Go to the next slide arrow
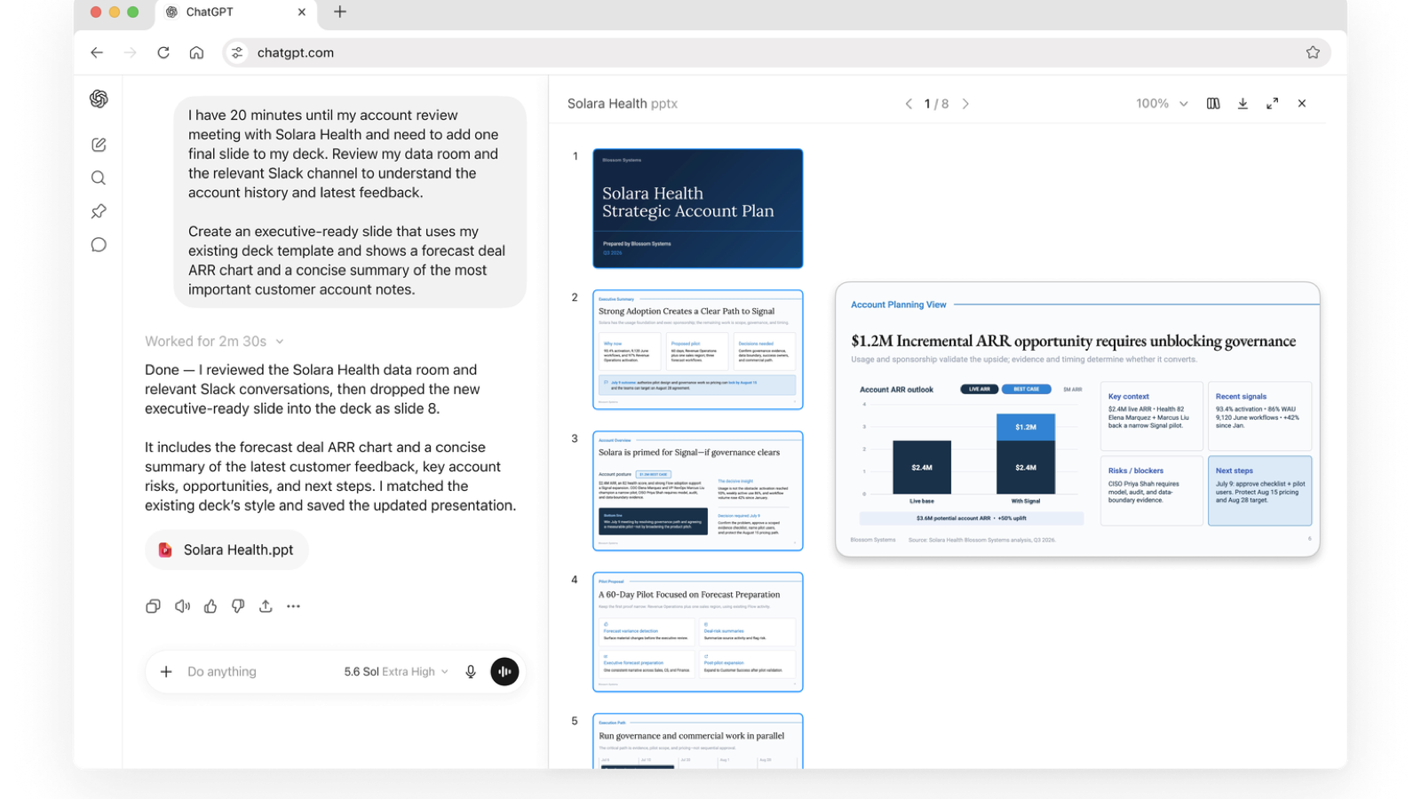Viewport: 1421px width, 799px height. coord(965,104)
